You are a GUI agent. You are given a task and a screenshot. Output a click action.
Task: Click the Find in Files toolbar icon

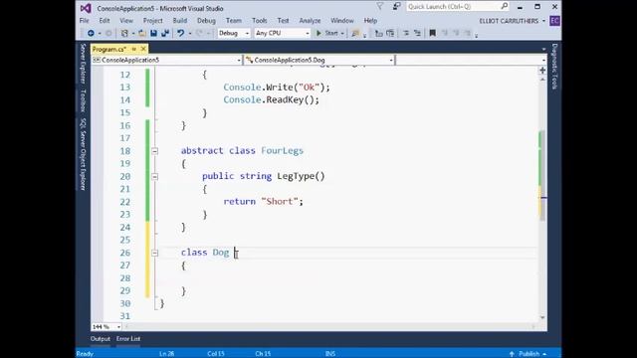coord(355,33)
